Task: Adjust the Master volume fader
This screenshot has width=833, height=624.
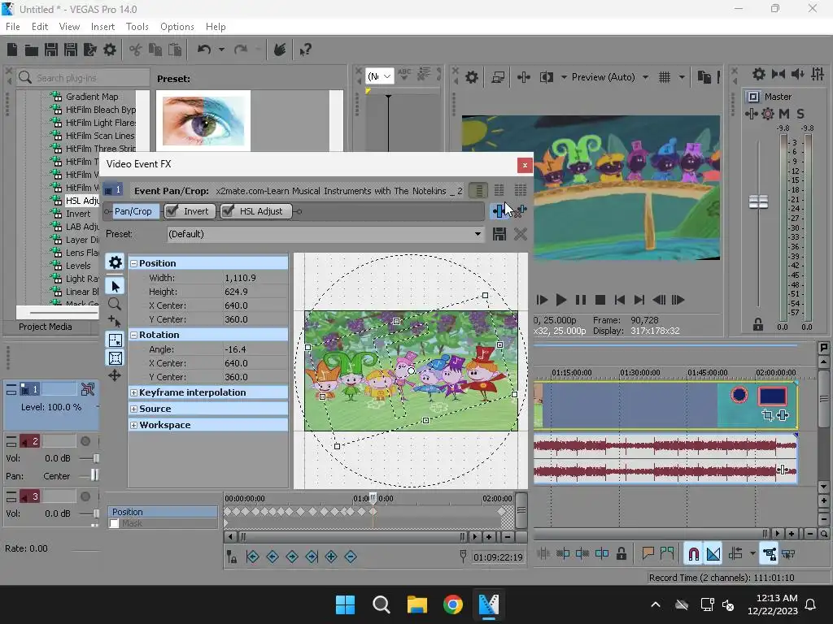Action: (758, 202)
